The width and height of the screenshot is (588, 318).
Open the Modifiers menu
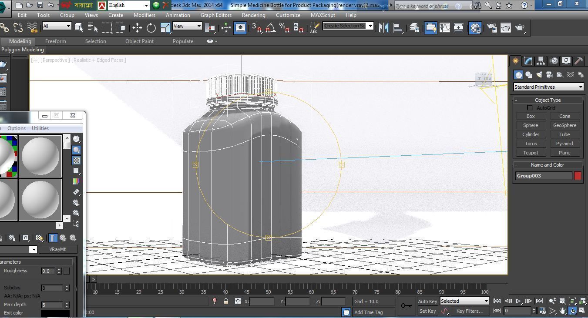coord(144,15)
